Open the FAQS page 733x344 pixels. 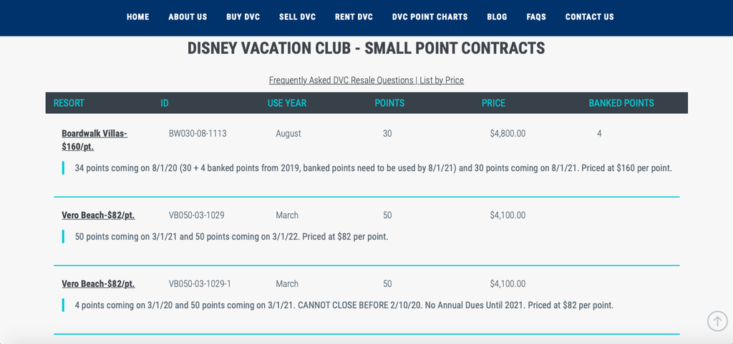(x=536, y=16)
